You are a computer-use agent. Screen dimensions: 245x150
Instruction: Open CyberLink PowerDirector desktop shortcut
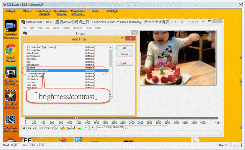coord(11,29)
